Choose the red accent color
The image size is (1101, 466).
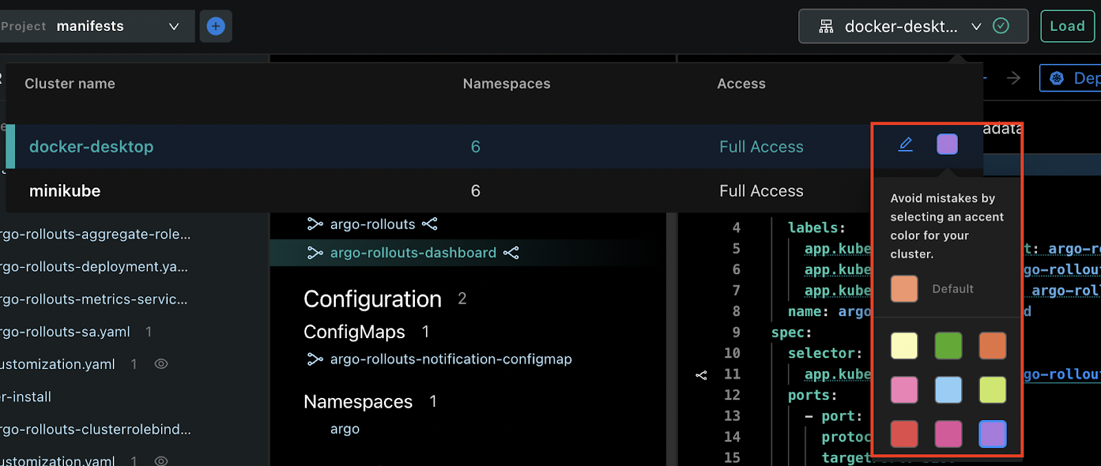pyautogui.click(x=904, y=434)
